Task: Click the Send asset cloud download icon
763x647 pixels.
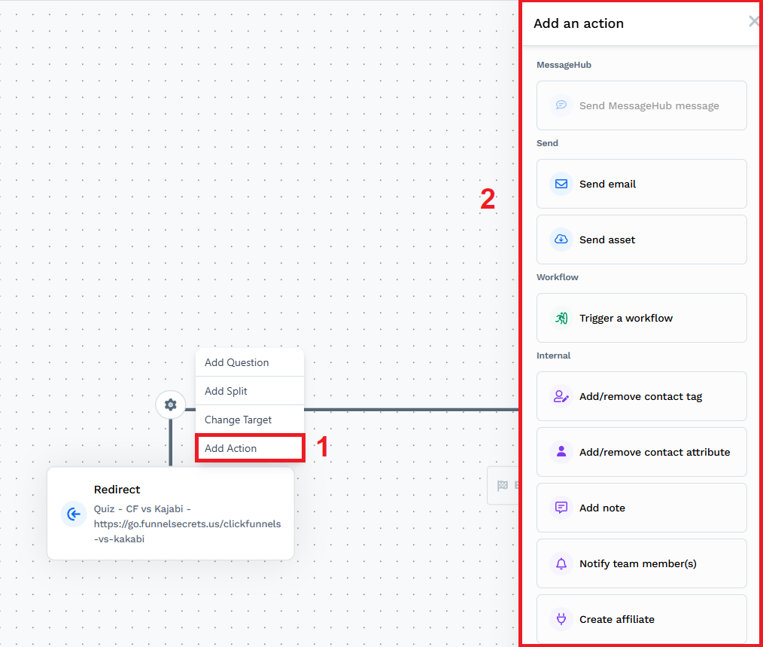Action: [561, 240]
